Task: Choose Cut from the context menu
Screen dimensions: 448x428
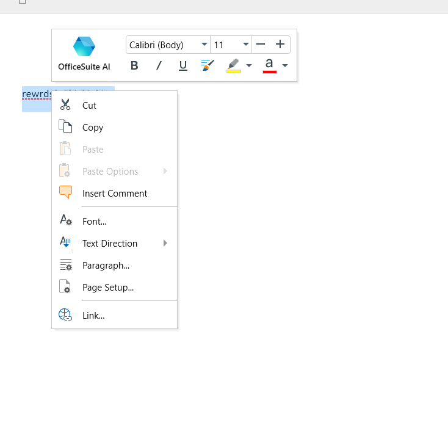Action: click(89, 106)
